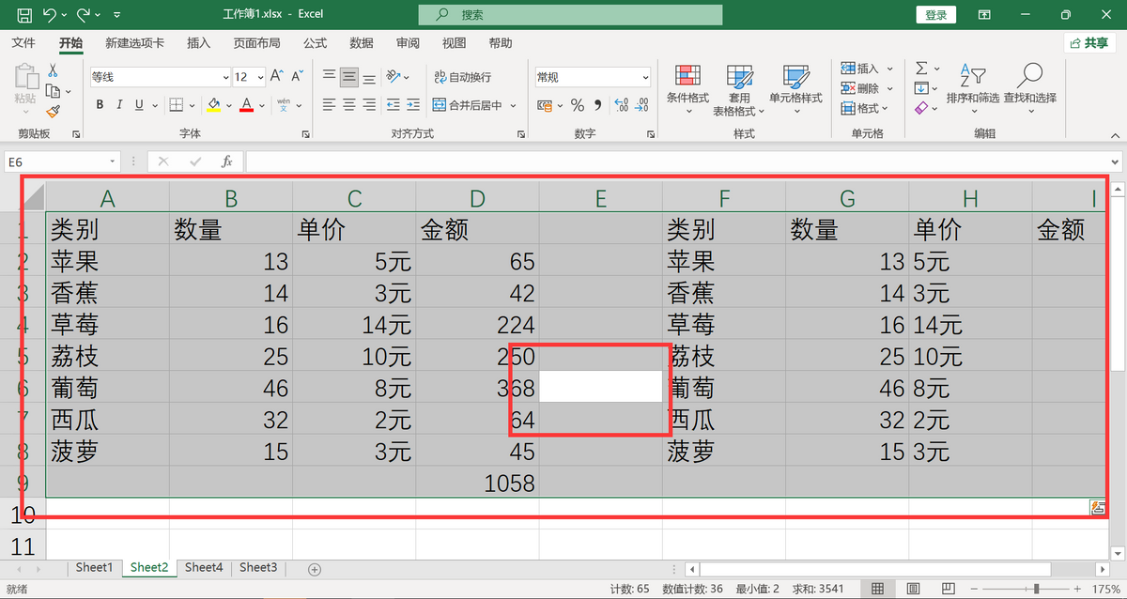This screenshot has height=599, width=1127.
Task: Click the Fill down arrow icon
Action: tap(921, 88)
